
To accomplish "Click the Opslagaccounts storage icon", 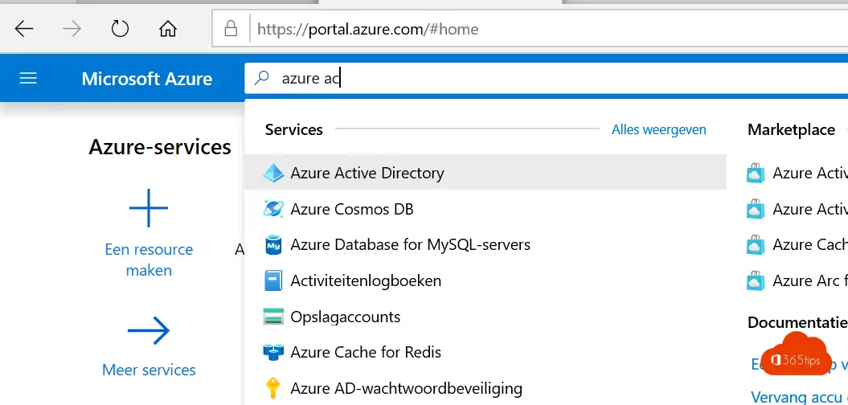I will pos(273,317).
